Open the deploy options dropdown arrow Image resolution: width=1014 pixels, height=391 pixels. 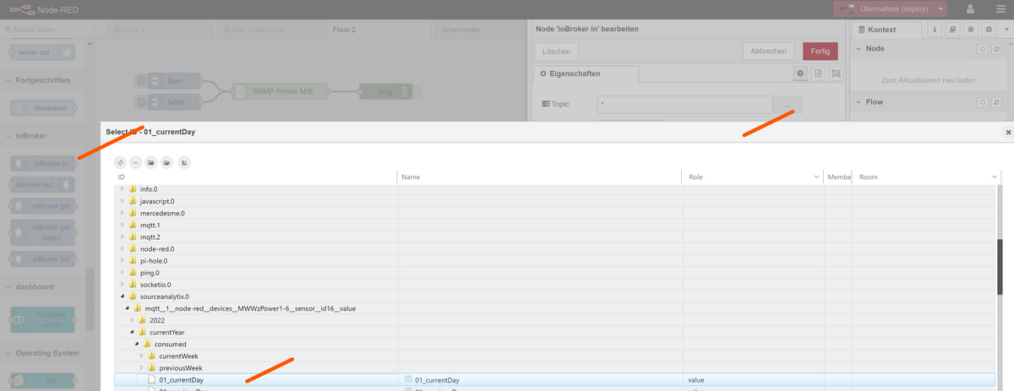click(939, 9)
